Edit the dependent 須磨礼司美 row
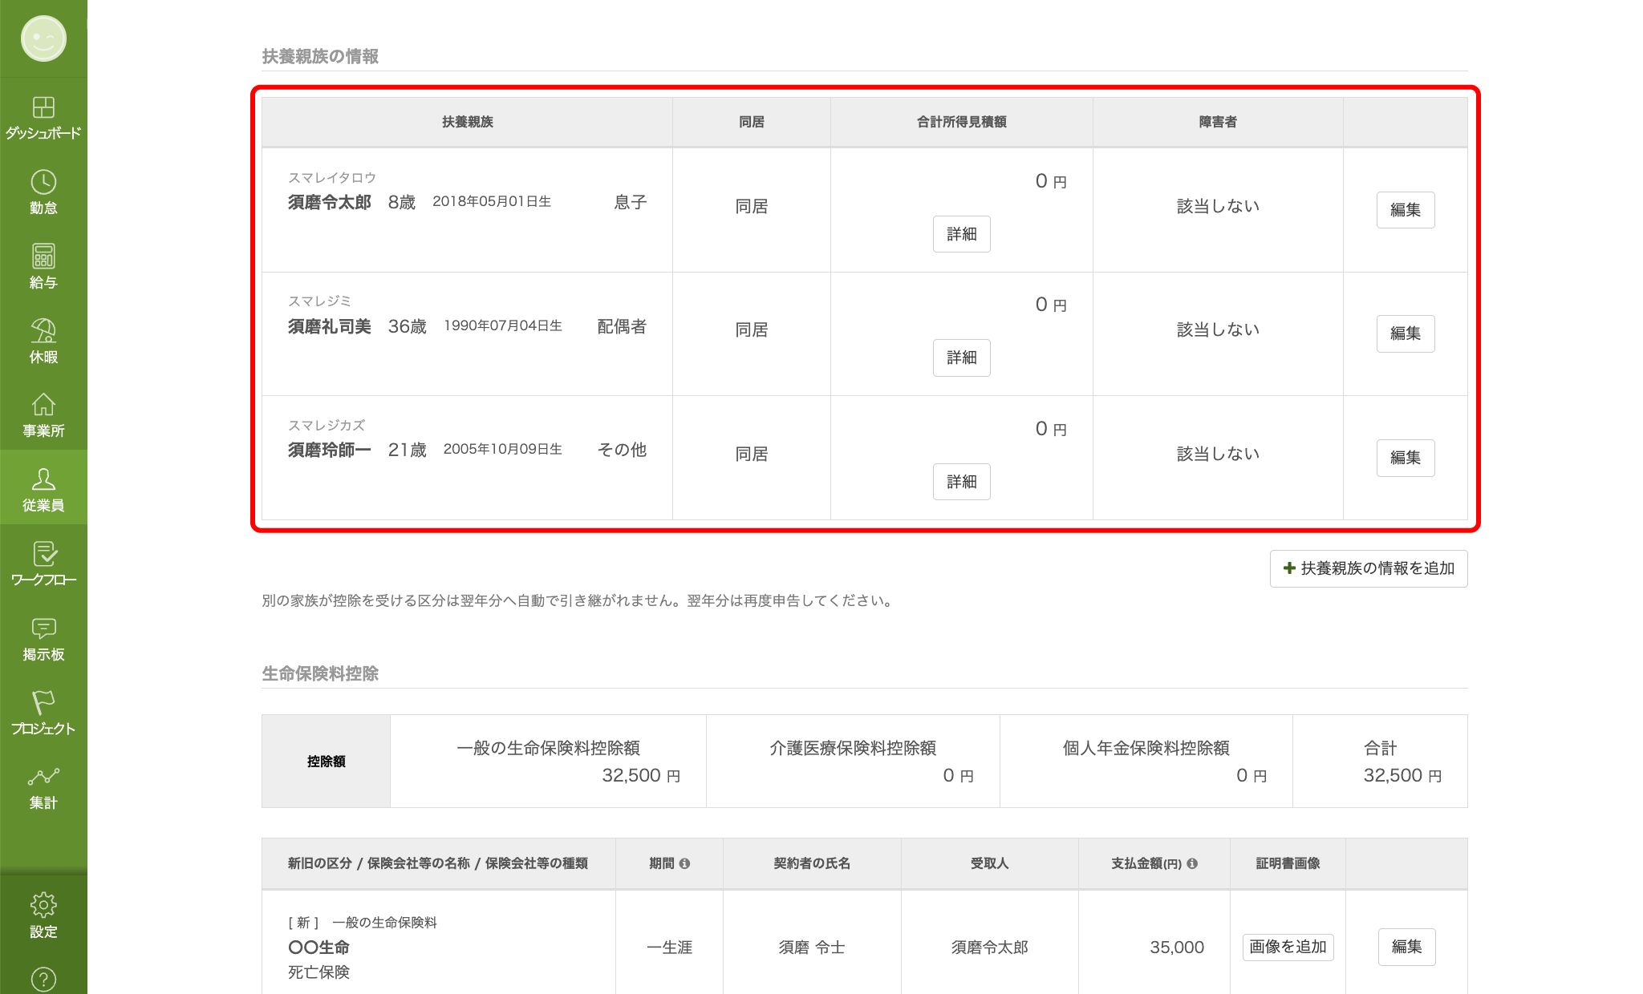1643x994 pixels. [x=1405, y=333]
